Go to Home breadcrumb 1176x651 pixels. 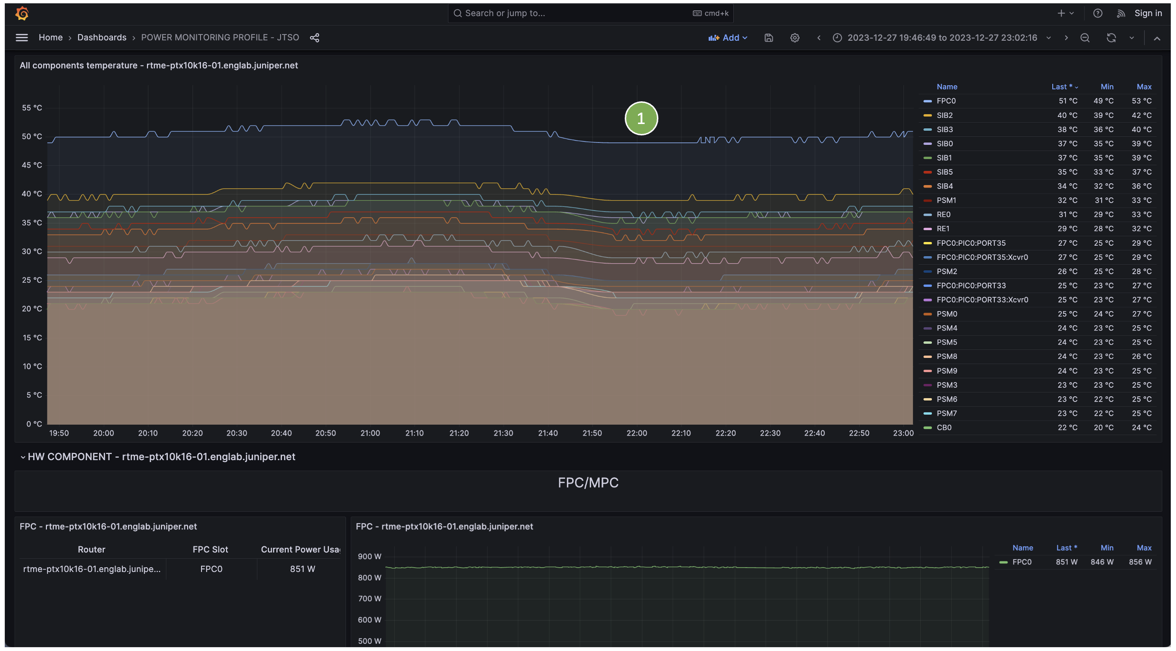[50, 37]
